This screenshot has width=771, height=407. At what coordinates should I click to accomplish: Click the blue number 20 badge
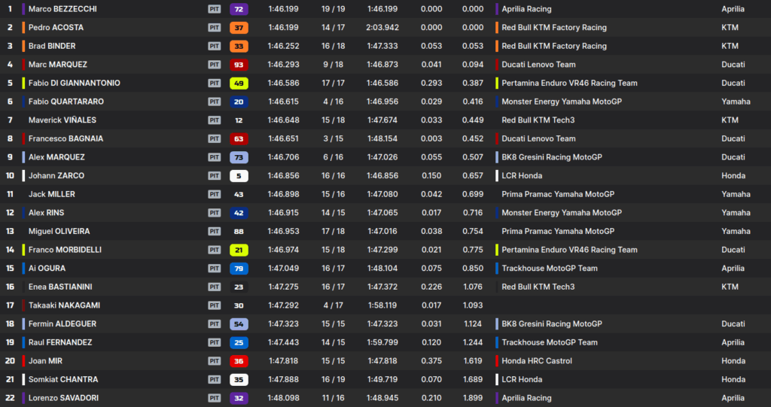(x=239, y=102)
